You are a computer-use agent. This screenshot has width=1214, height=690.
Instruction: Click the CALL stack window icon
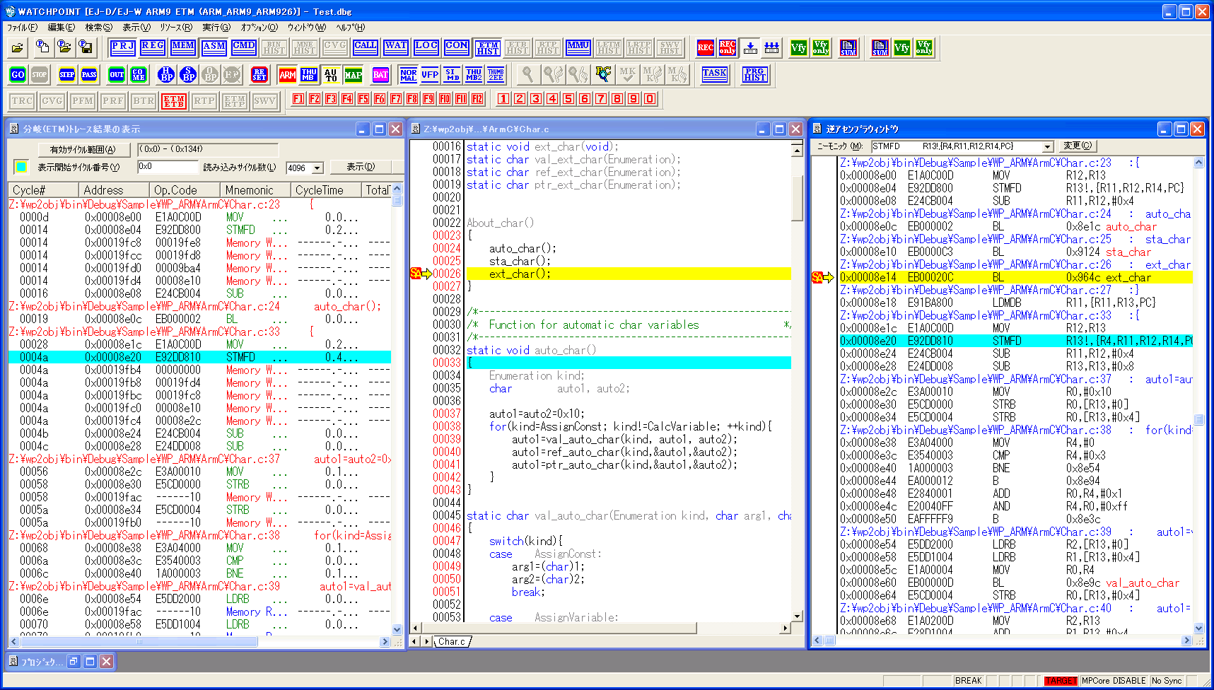(x=365, y=47)
